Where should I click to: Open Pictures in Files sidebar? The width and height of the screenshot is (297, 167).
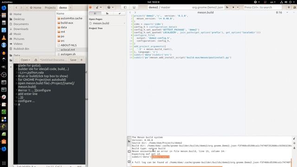click(x=19, y=39)
